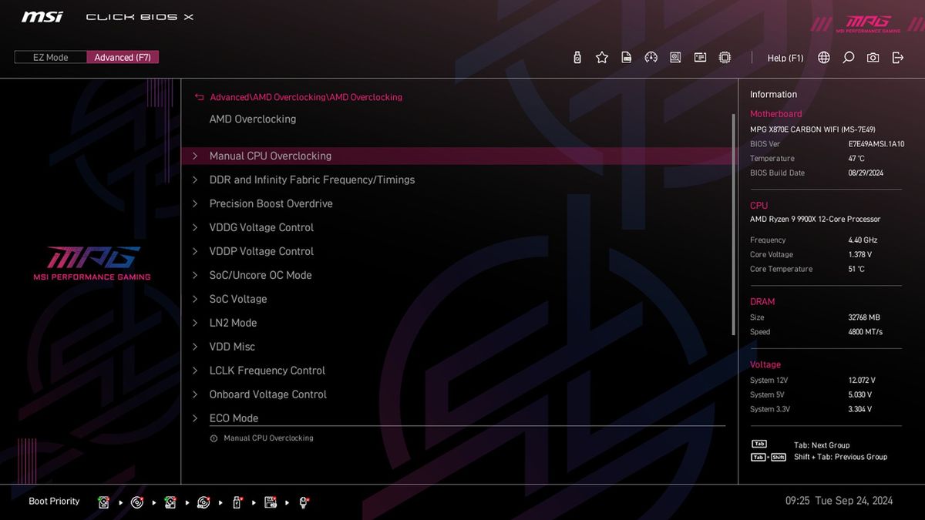Click the Advanced\AMD Overclocking breadcrumb path
Image resolution: width=925 pixels, height=520 pixels.
coord(306,97)
